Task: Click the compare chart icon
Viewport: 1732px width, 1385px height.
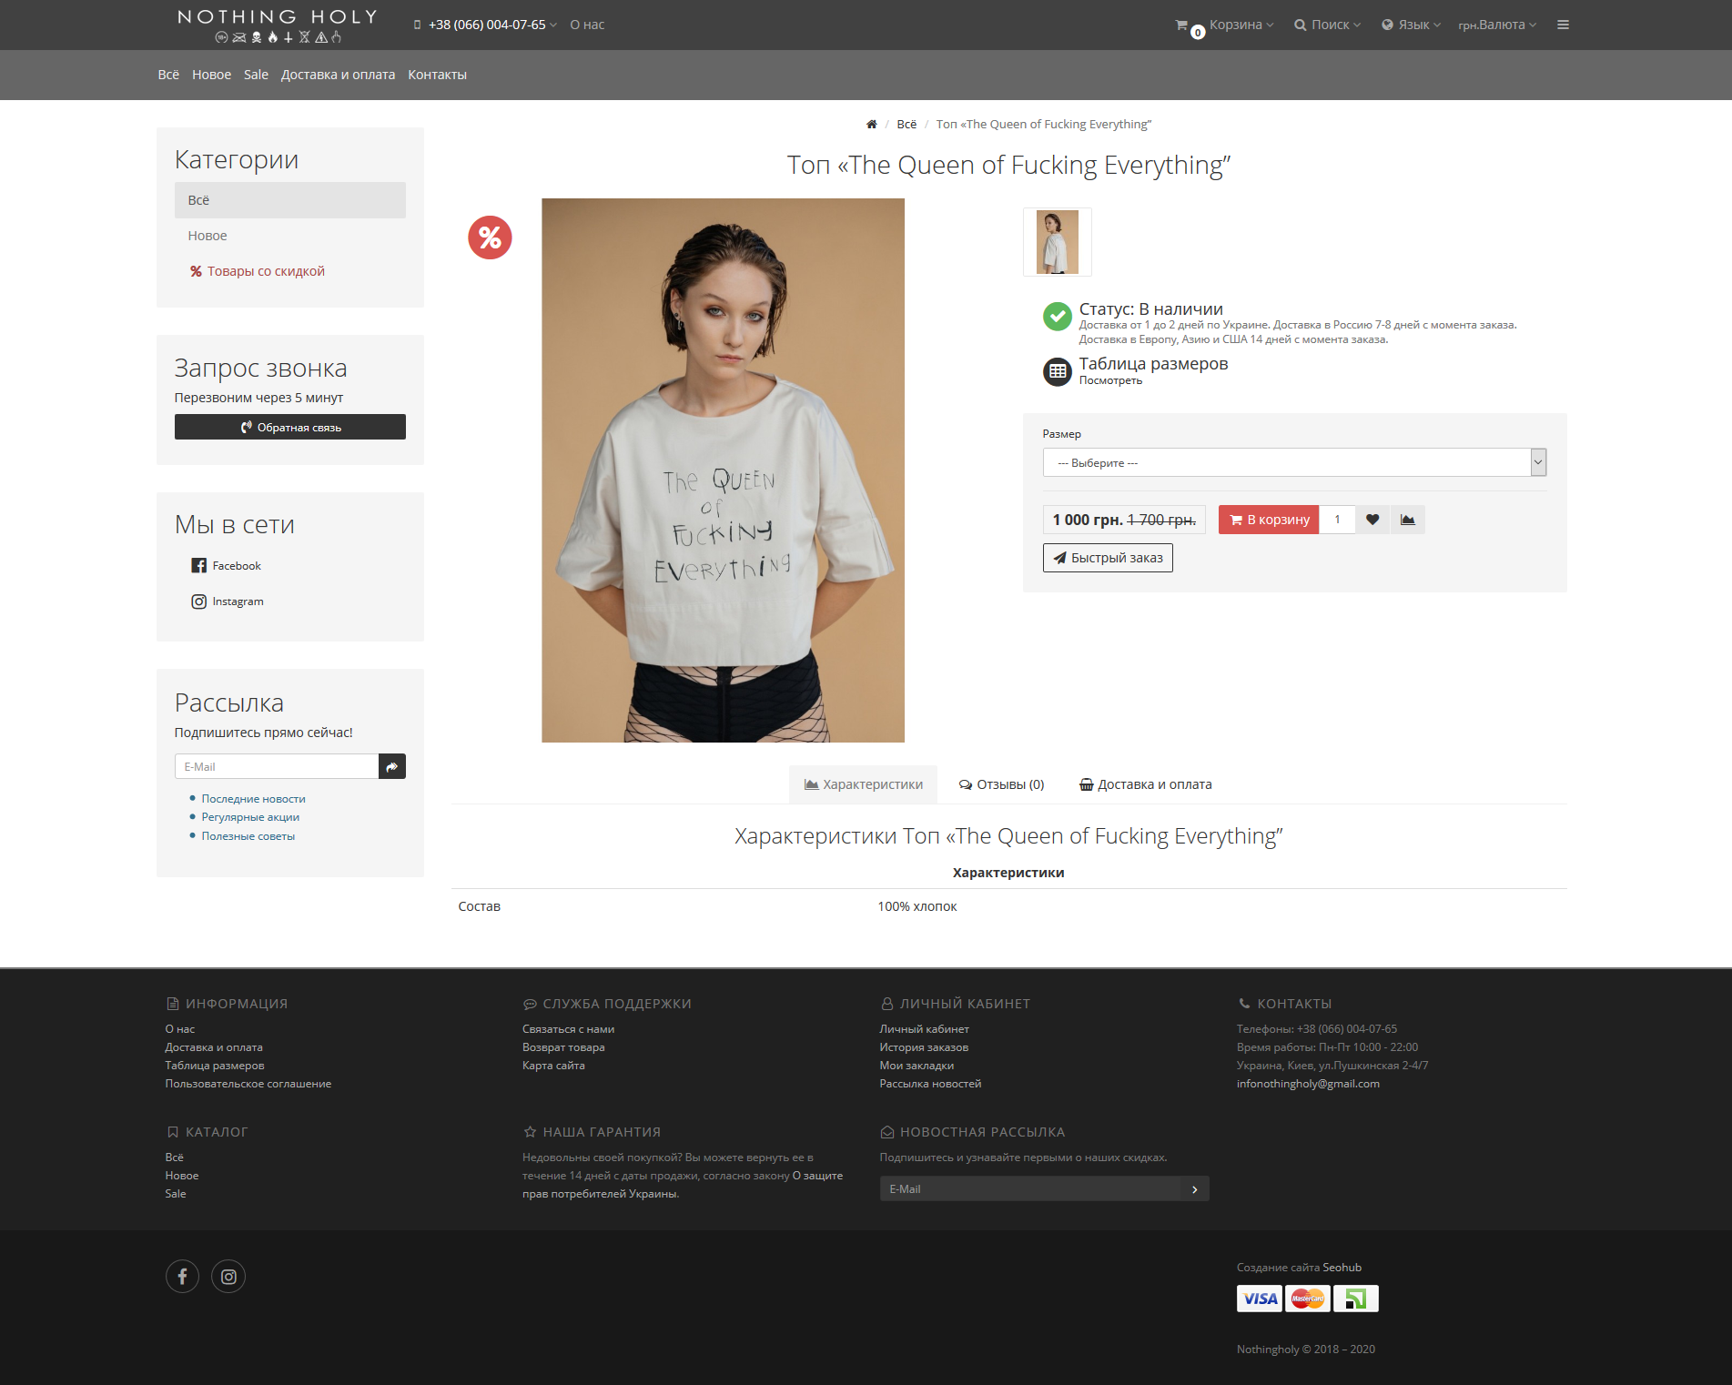Action: (x=1407, y=520)
